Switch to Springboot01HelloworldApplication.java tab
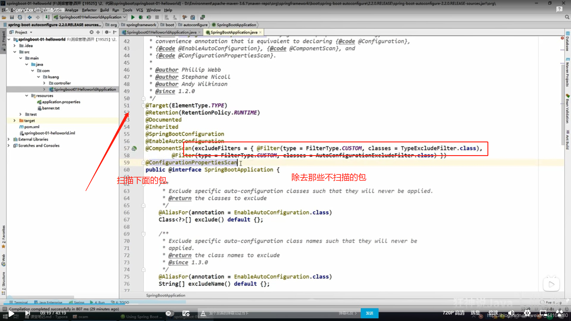This screenshot has width=571, height=321. pyautogui.click(x=161, y=32)
